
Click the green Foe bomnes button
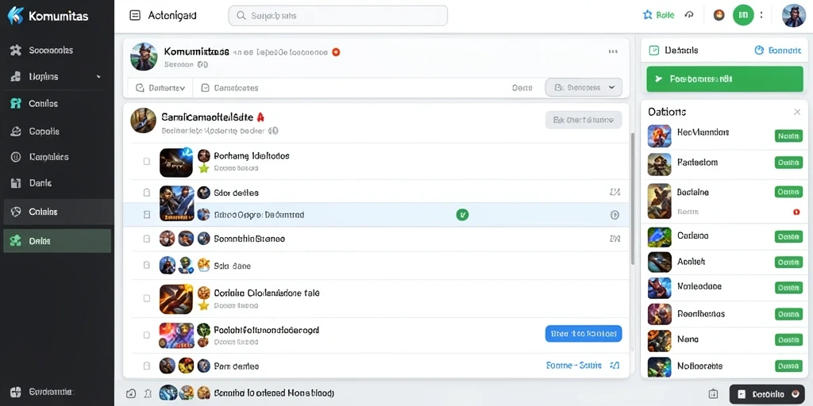(x=725, y=79)
